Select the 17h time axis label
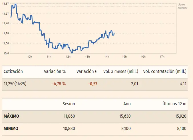This screenshot has height=140, width=193. click(x=162, y=56)
